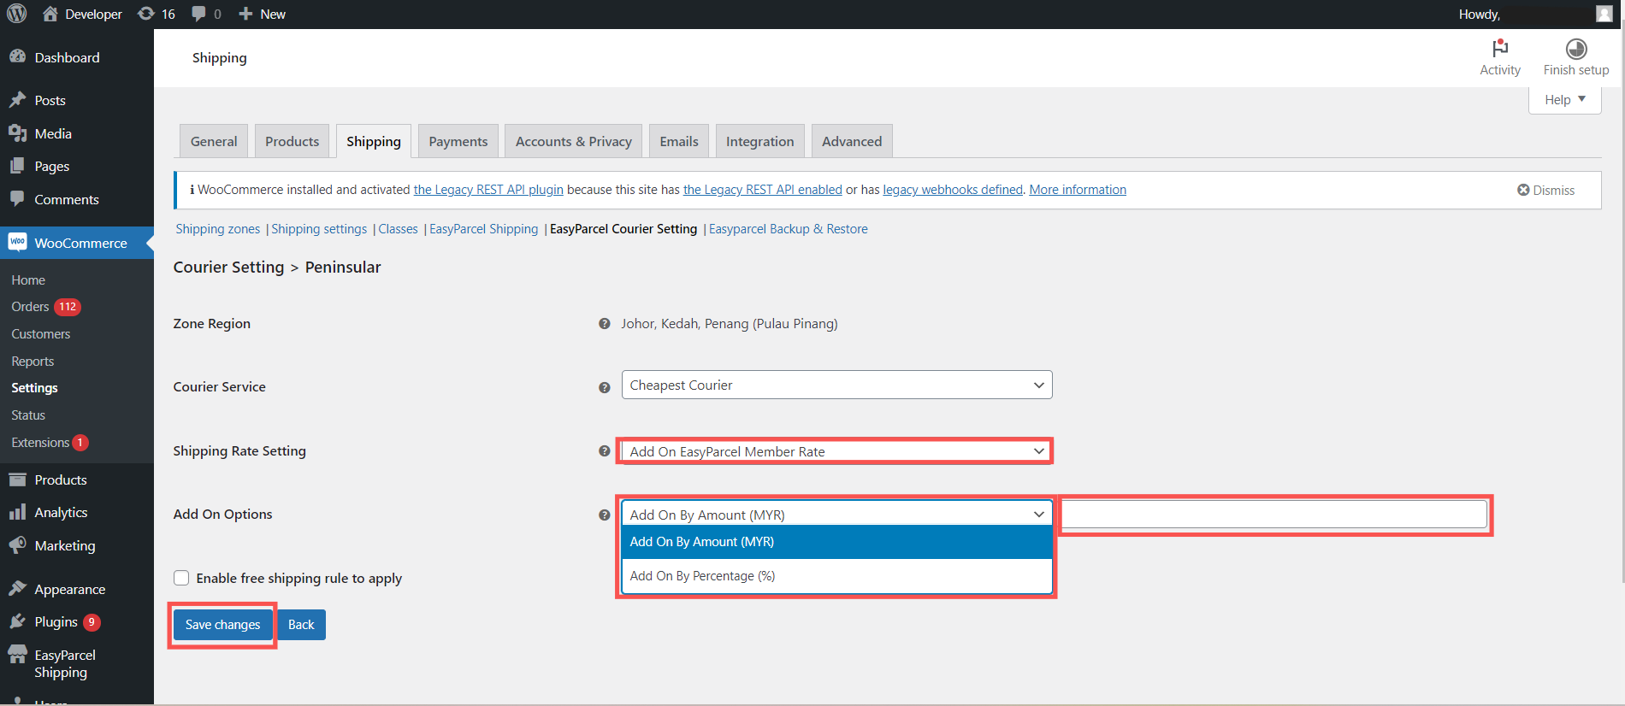Open the Activity flag icon
The width and height of the screenshot is (1625, 706).
coord(1500,48)
